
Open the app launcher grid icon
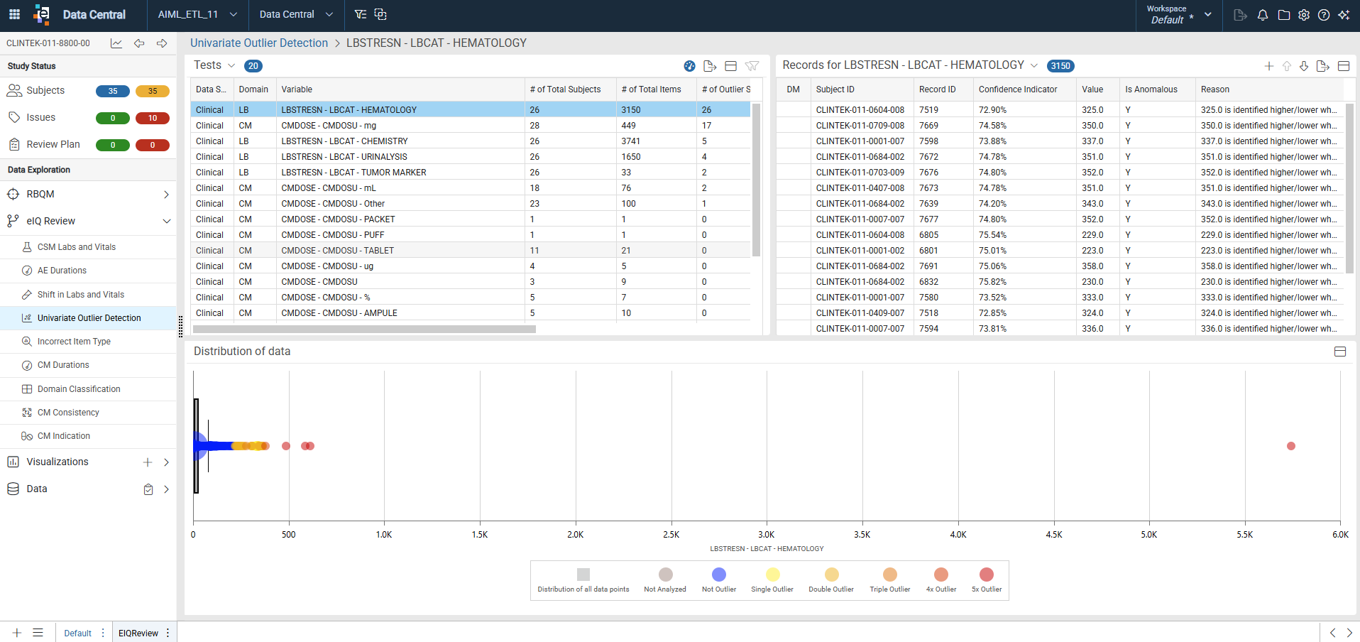[x=14, y=14]
